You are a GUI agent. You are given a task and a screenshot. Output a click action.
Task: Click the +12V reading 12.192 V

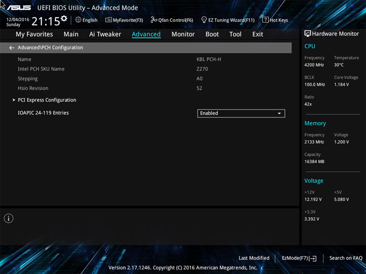(313, 199)
